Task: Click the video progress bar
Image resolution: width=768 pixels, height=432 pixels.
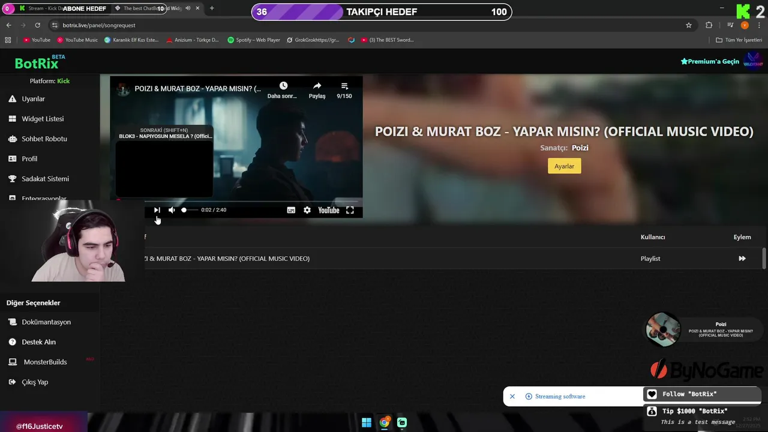Action: click(240, 201)
